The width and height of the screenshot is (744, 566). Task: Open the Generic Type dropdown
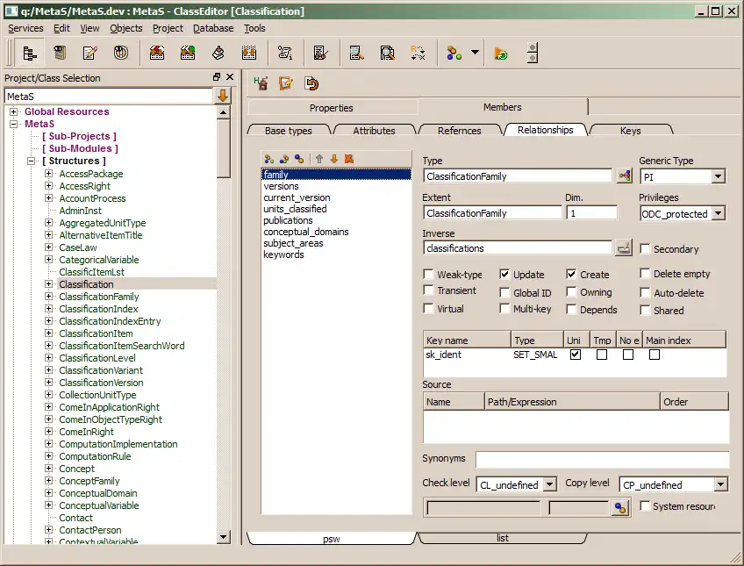coord(718,176)
